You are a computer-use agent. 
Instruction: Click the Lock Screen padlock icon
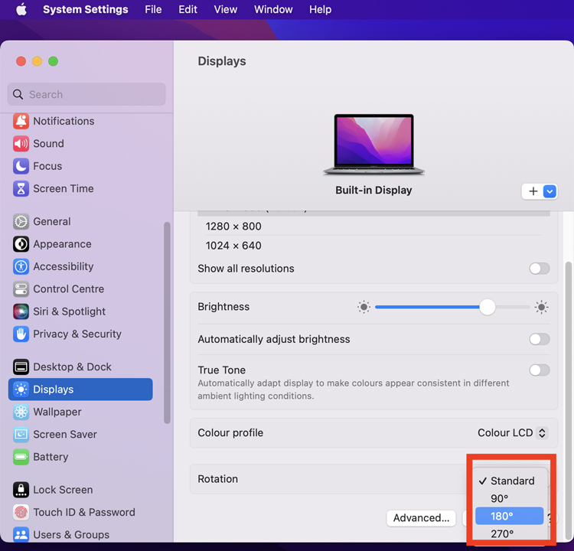click(21, 490)
